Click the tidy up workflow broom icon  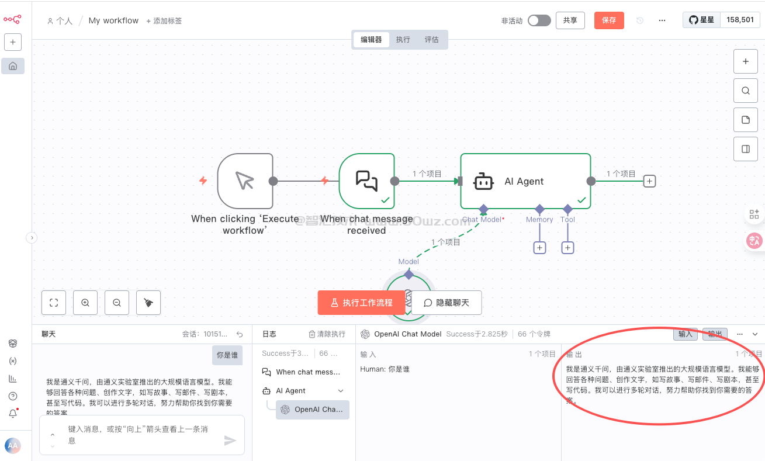pyautogui.click(x=148, y=303)
